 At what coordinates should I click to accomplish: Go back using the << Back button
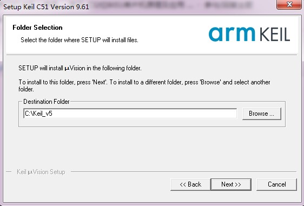pyautogui.click(x=190, y=184)
